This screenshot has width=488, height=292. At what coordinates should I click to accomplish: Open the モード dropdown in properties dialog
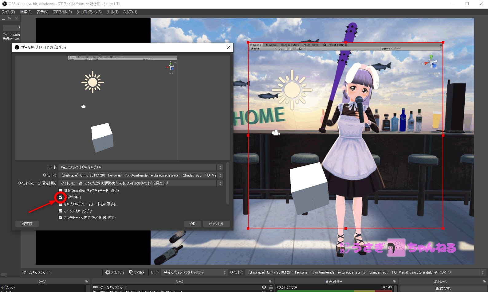pos(140,167)
